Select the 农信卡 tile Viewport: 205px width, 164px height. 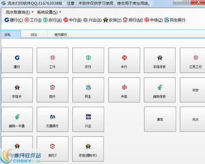[17, 90]
